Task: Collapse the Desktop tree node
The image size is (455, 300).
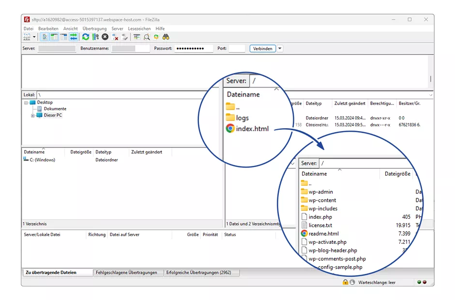Action: [26, 103]
